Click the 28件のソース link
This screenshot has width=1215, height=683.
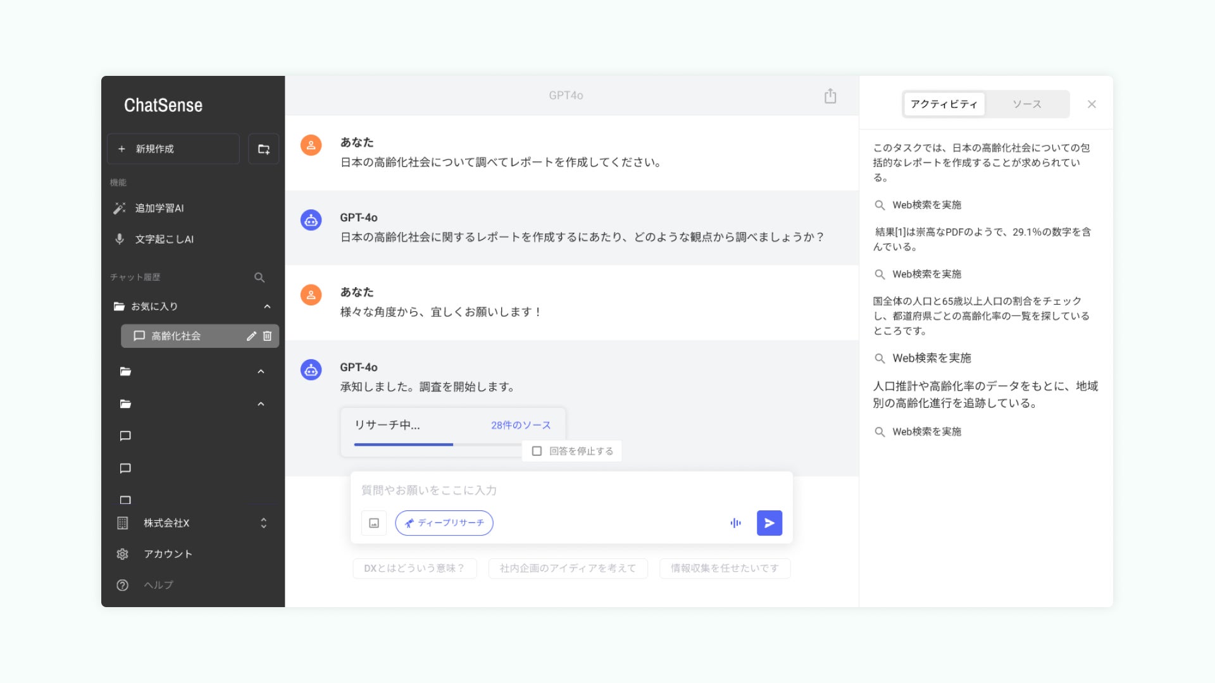point(521,425)
